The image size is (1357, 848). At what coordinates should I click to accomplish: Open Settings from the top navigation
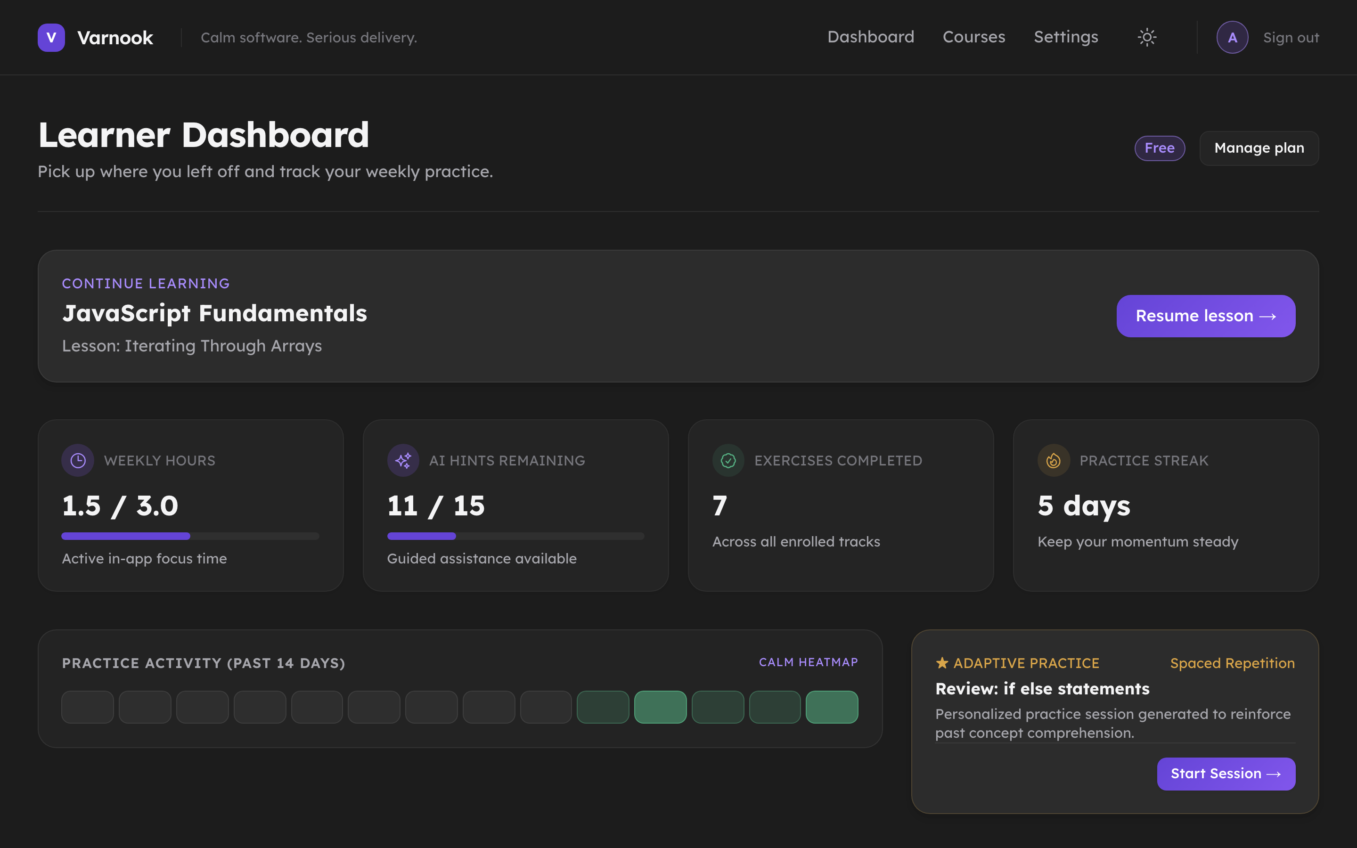(x=1066, y=37)
